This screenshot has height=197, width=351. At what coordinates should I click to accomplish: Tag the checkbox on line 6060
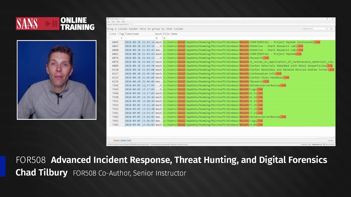[122, 50]
